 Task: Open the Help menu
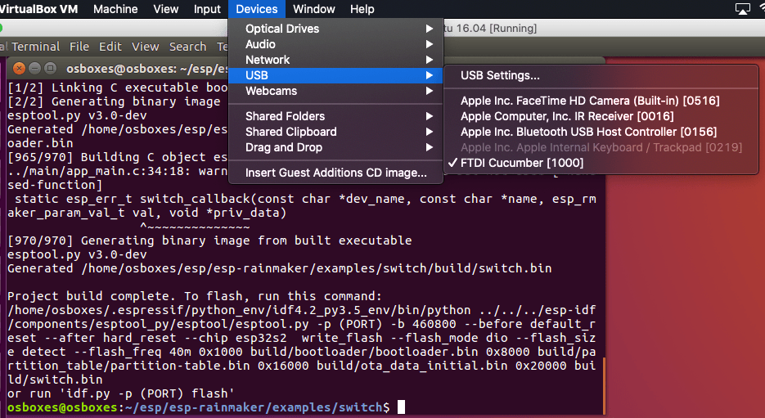(x=362, y=9)
